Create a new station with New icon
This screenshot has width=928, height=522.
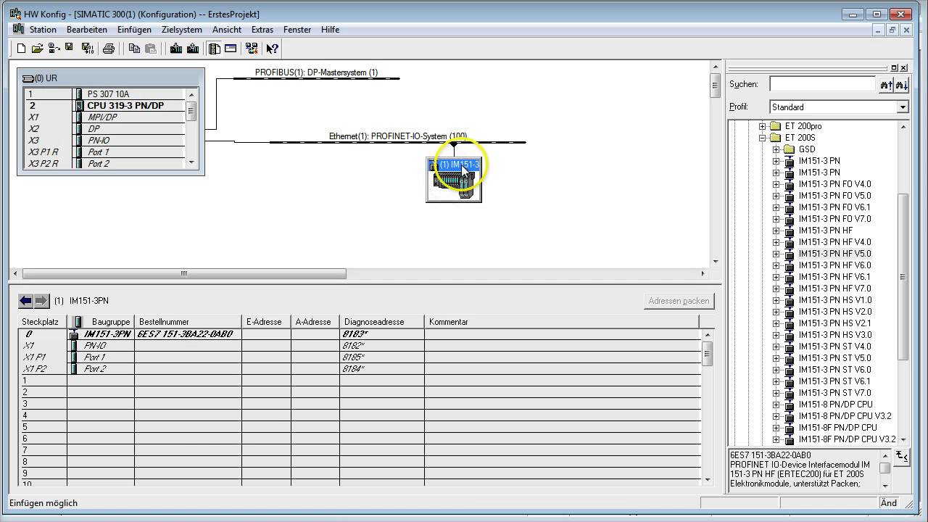pyautogui.click(x=21, y=49)
